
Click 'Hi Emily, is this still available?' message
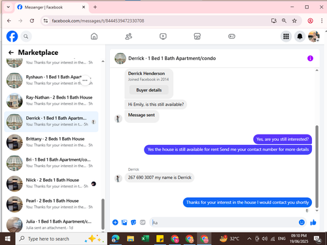[x=156, y=105]
